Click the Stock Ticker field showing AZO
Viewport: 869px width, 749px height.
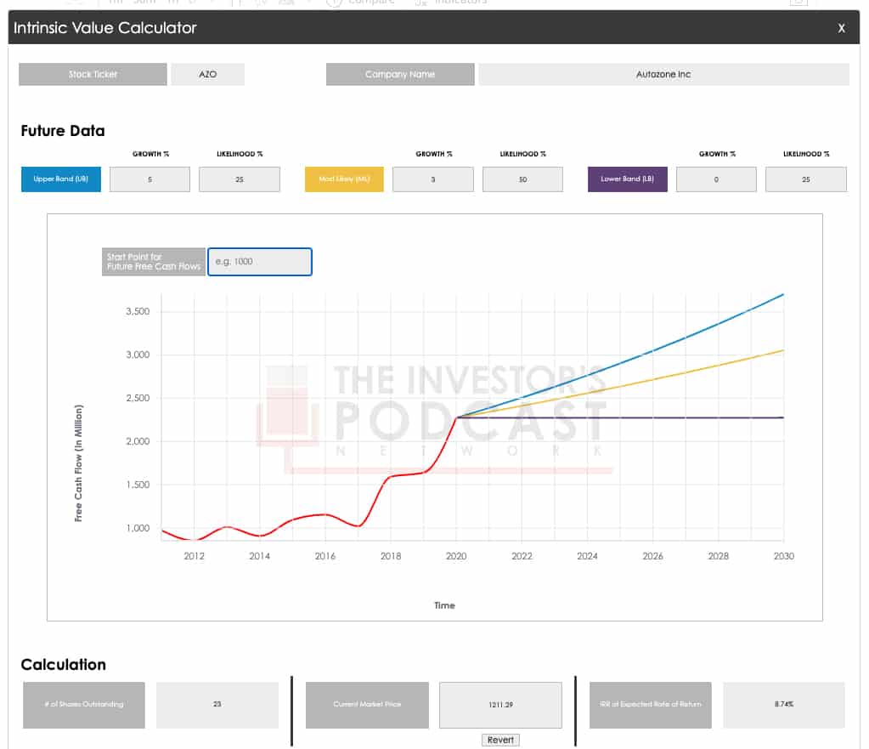(208, 74)
